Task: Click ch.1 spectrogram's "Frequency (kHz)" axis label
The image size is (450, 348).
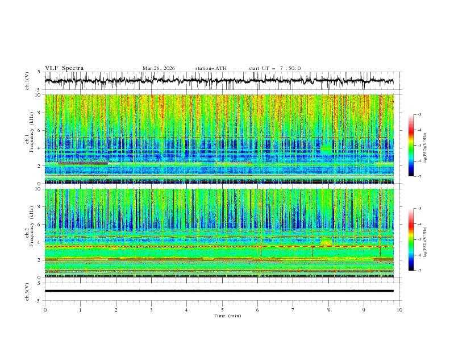Action: coord(32,132)
